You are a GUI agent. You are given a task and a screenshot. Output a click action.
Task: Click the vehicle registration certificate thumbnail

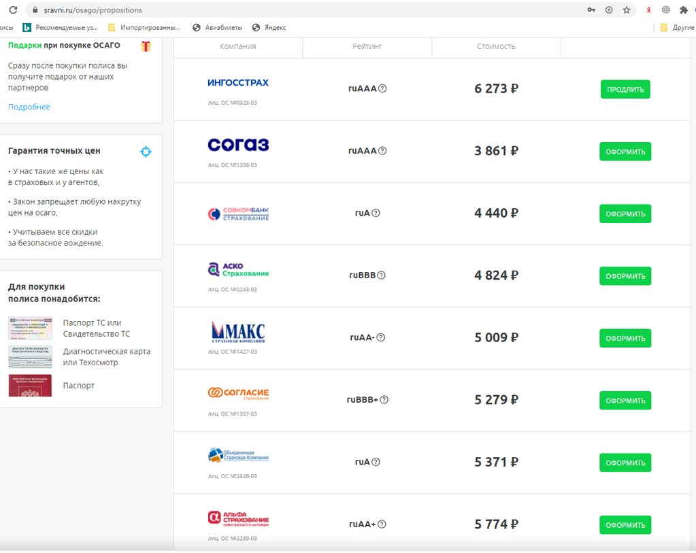pyautogui.click(x=30, y=328)
